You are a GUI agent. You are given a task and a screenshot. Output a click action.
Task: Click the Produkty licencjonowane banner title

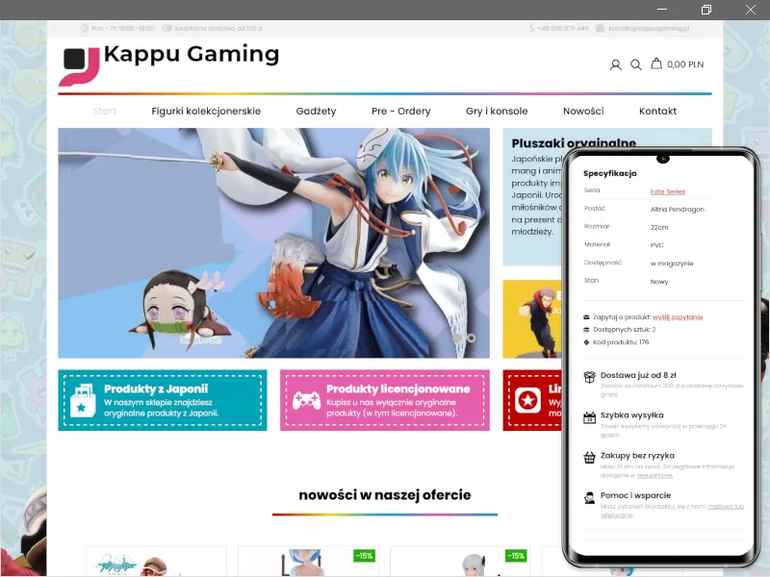click(398, 389)
